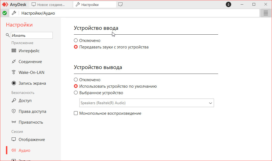Click the Connection plug icon in sidebar
This screenshot has width=272, height=161.
14,62
